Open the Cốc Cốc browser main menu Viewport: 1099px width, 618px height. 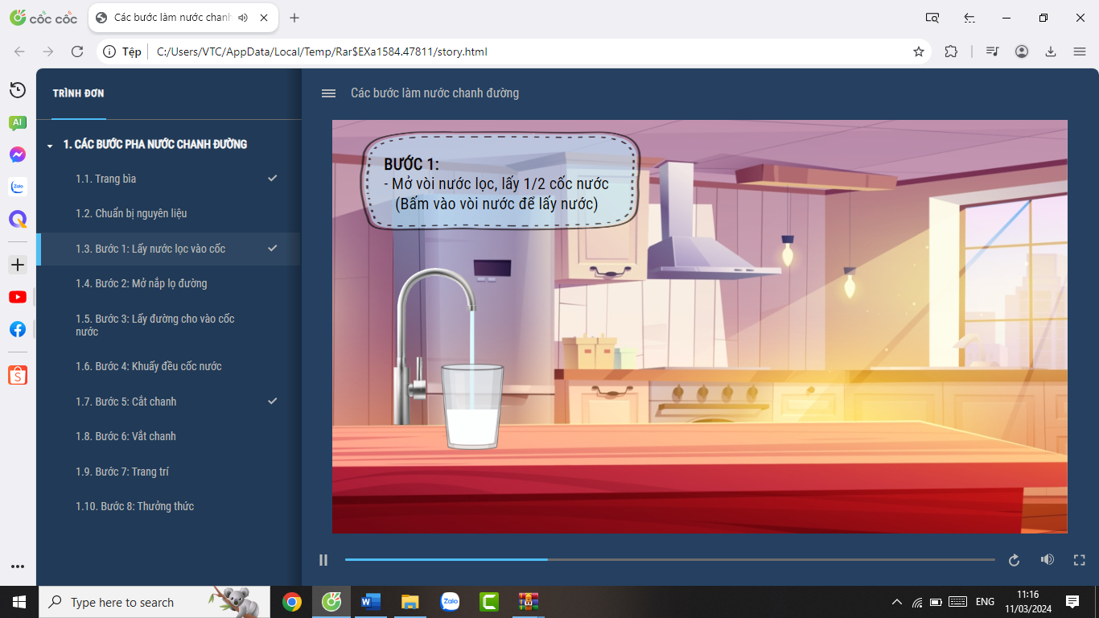click(x=1080, y=51)
